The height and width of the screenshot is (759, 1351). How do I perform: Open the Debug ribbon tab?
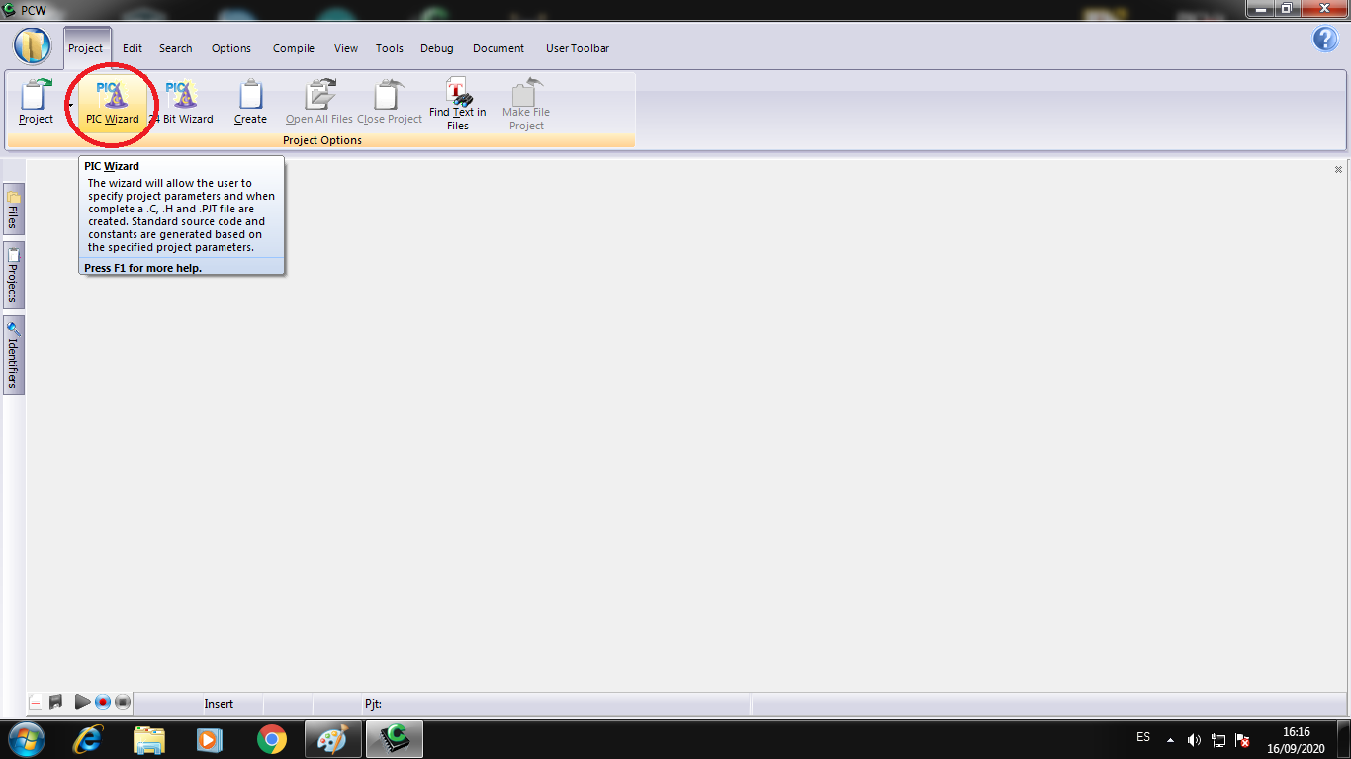click(437, 48)
